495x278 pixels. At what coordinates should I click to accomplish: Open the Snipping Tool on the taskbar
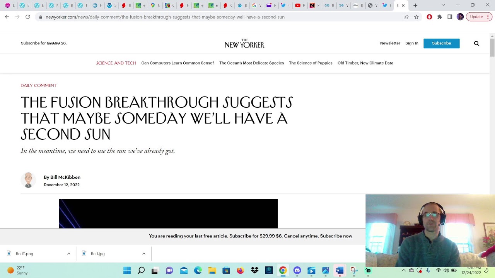point(353,271)
